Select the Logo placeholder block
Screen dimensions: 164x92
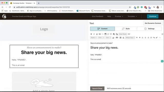(44, 29)
